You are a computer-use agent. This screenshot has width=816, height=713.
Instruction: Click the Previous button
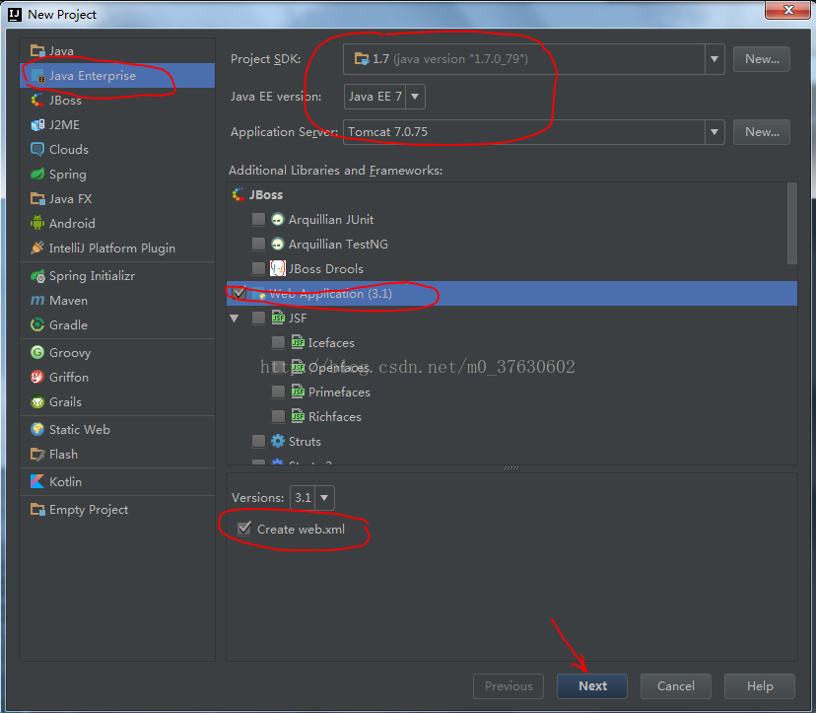[x=509, y=686]
